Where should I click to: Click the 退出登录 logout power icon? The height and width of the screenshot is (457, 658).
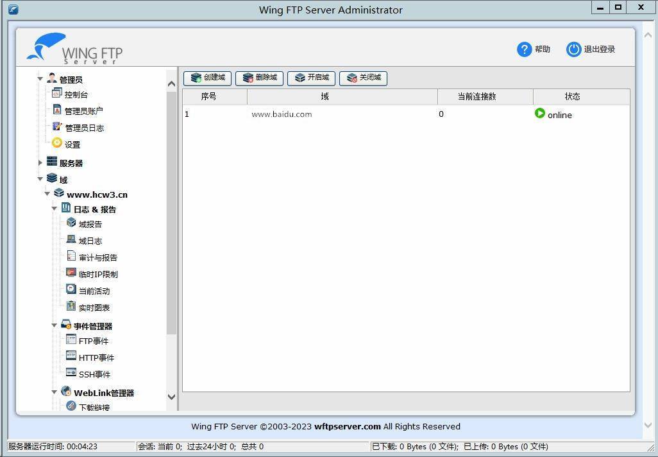click(x=573, y=49)
